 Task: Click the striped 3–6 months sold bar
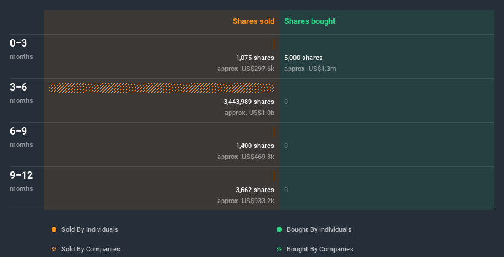(x=161, y=88)
